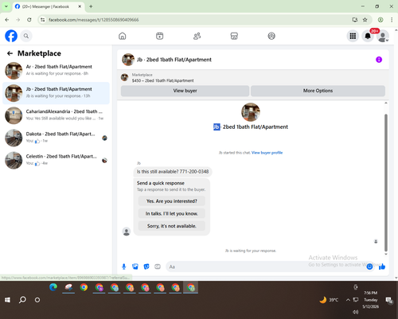Send quick response In talks. I'll let you know.

(172, 213)
